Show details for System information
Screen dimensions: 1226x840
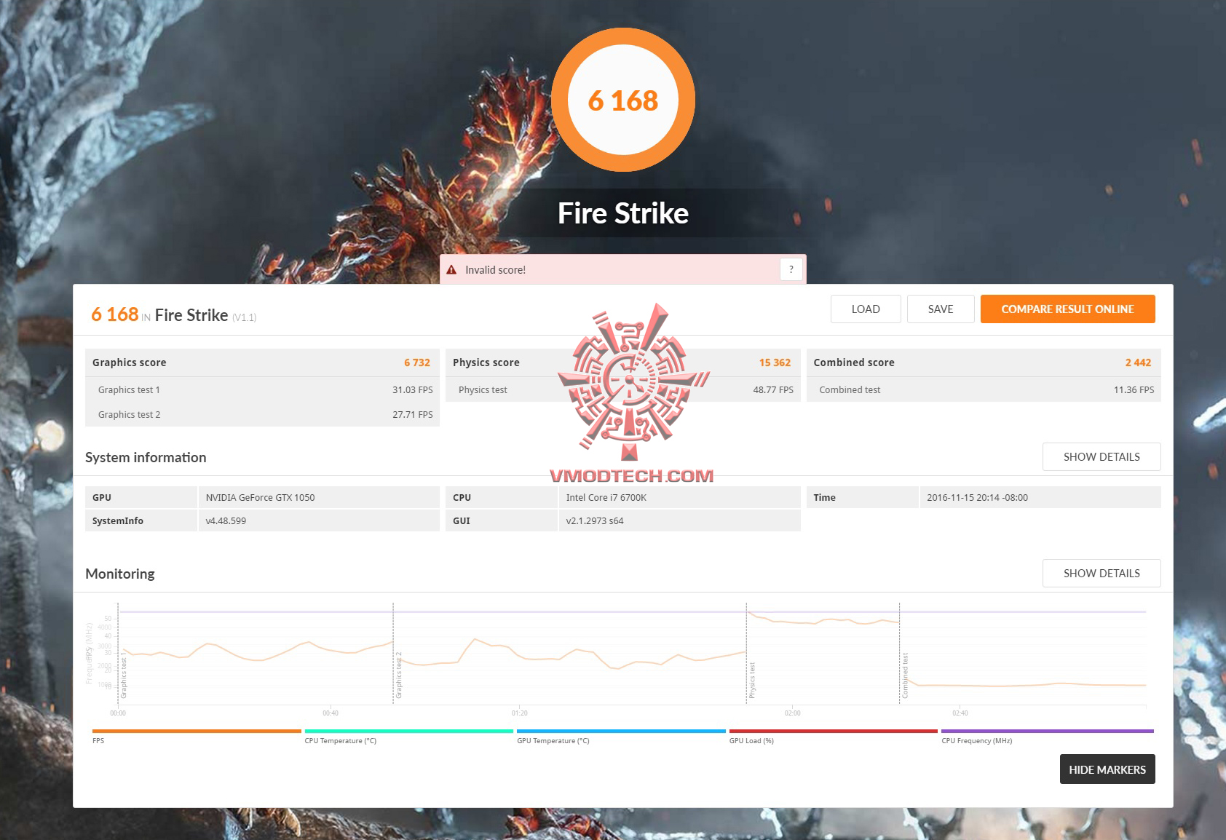tap(1102, 456)
